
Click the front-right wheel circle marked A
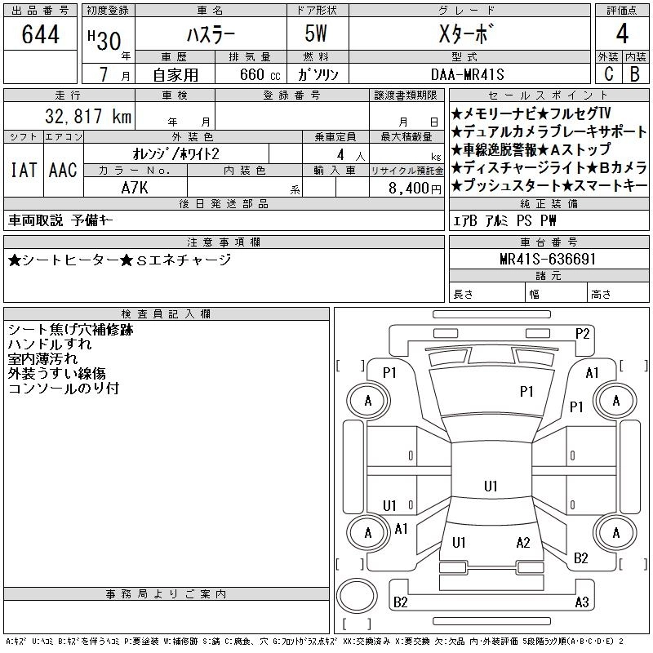(615, 400)
